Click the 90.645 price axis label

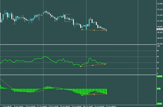pyautogui.click(x=160, y=27)
